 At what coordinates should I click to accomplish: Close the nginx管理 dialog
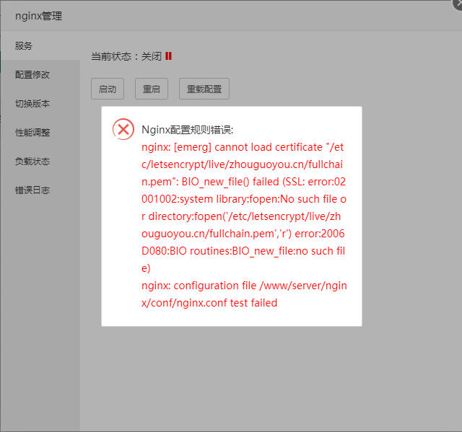[458, 4]
